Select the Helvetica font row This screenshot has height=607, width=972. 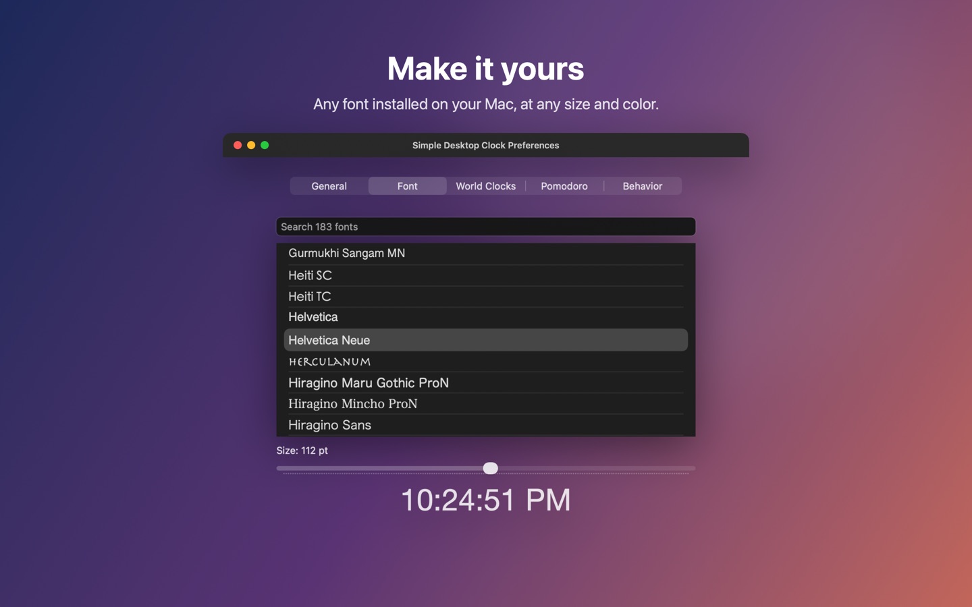coord(486,318)
